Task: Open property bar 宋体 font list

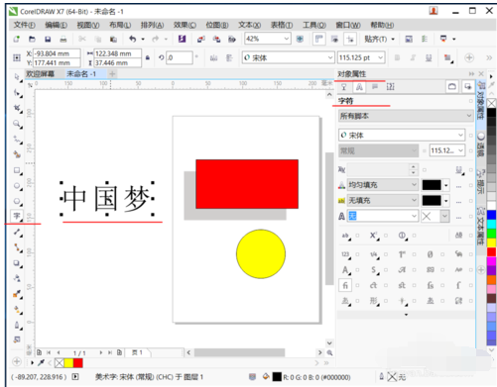Action: pyautogui.click(x=330, y=57)
